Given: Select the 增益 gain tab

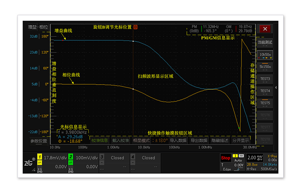Looking at the screenshot, I should click(32, 27).
